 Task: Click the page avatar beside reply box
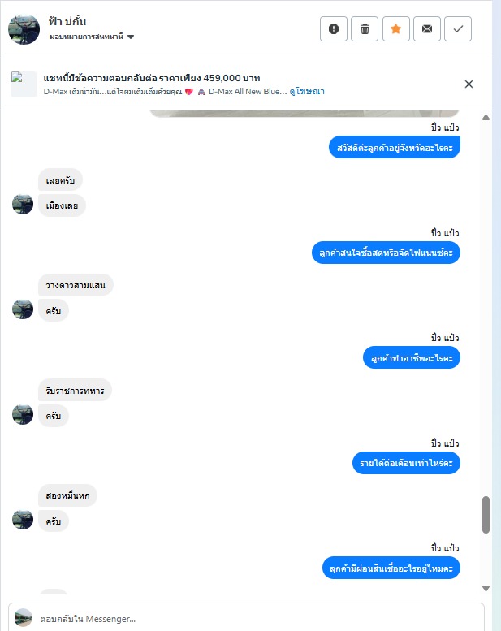(x=23, y=618)
